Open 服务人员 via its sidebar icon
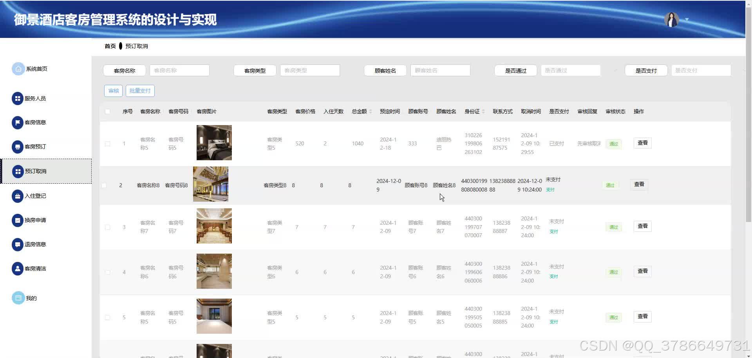Viewport: 752px width, 358px height. (18, 98)
